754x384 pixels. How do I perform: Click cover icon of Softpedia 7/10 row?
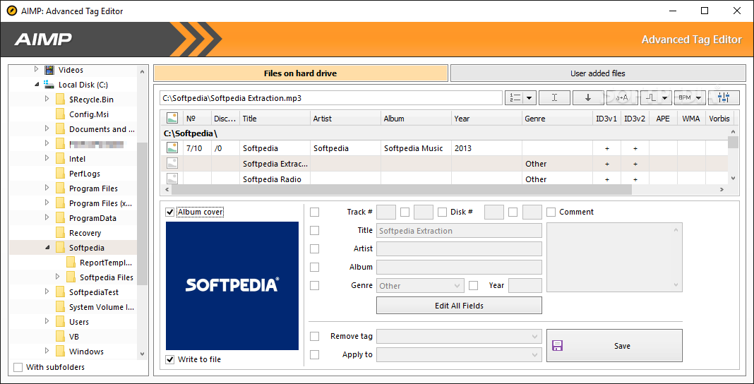(172, 148)
